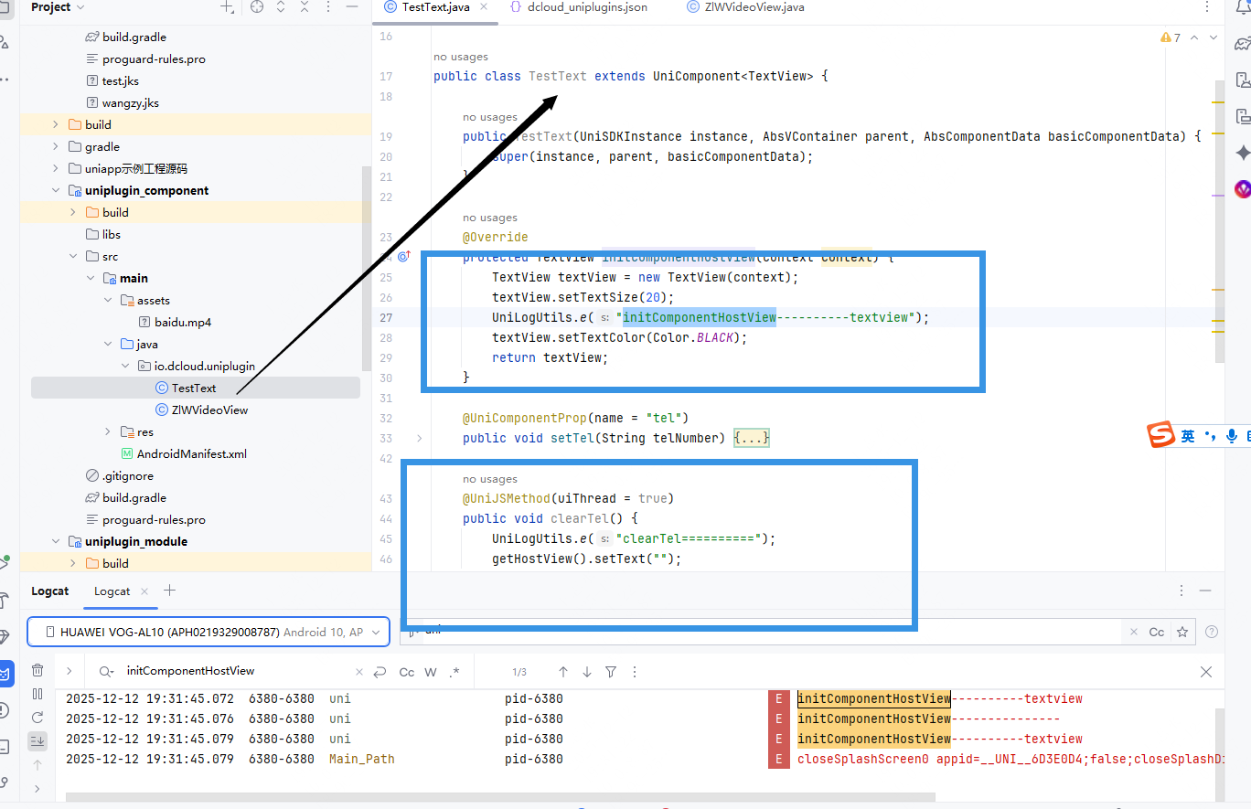Pause logcat output
The image size is (1251, 809).
pyautogui.click(x=37, y=694)
